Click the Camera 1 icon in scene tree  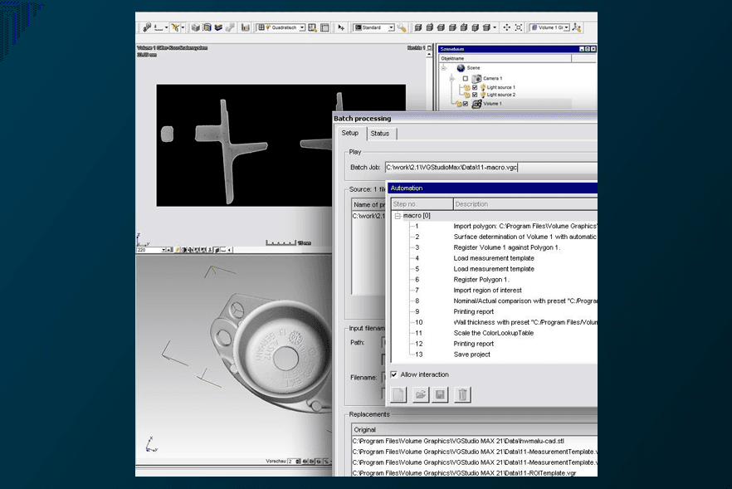point(476,78)
